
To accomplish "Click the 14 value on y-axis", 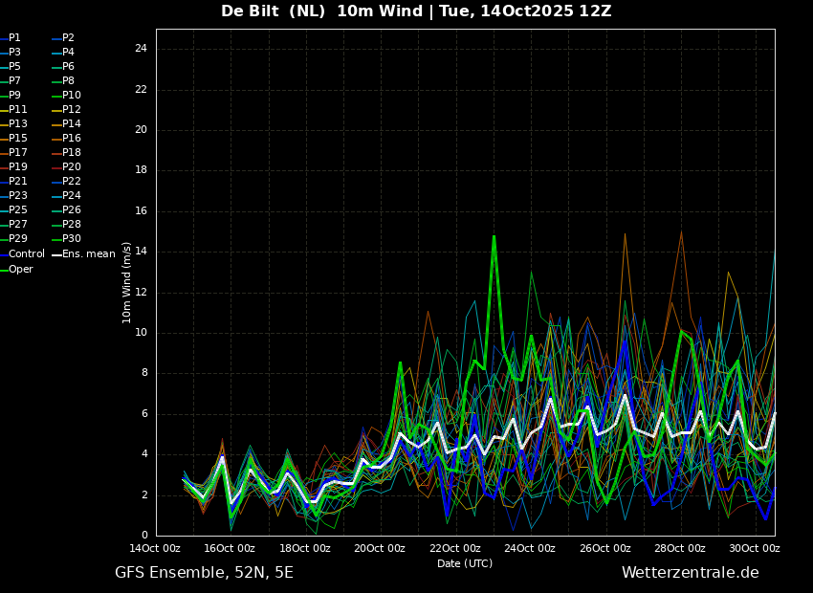I will click(x=141, y=252).
